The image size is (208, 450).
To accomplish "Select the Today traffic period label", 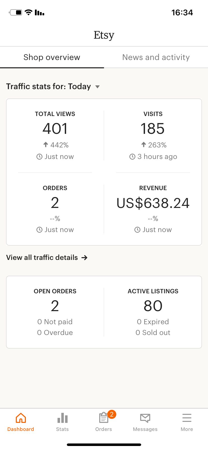I will pos(79,86).
